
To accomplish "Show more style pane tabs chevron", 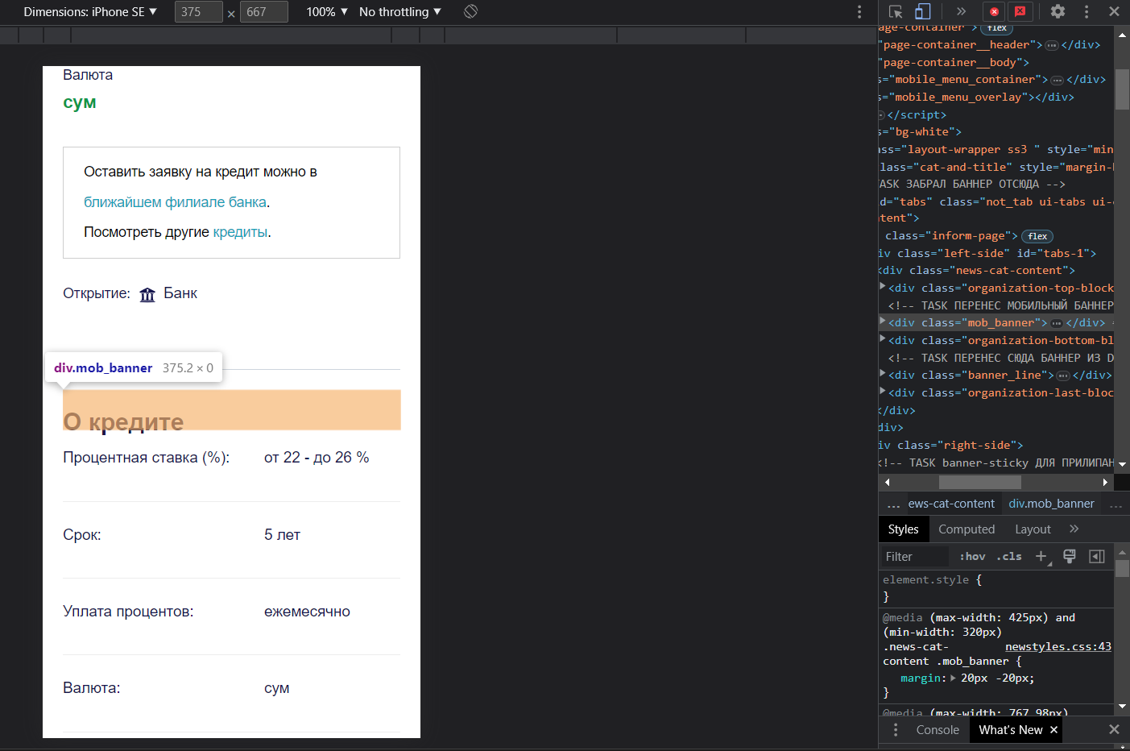I will point(1074,529).
